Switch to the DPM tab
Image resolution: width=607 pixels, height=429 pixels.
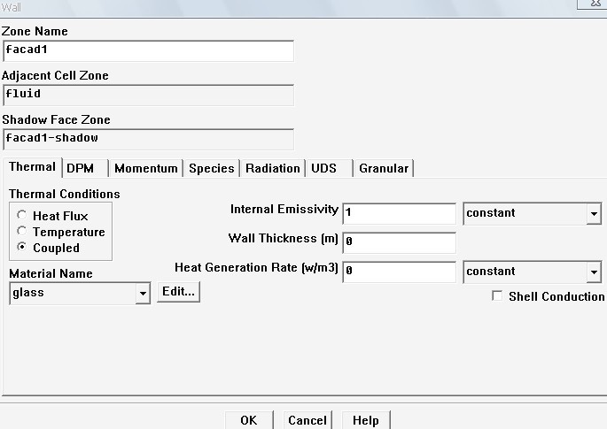pyautogui.click(x=85, y=168)
